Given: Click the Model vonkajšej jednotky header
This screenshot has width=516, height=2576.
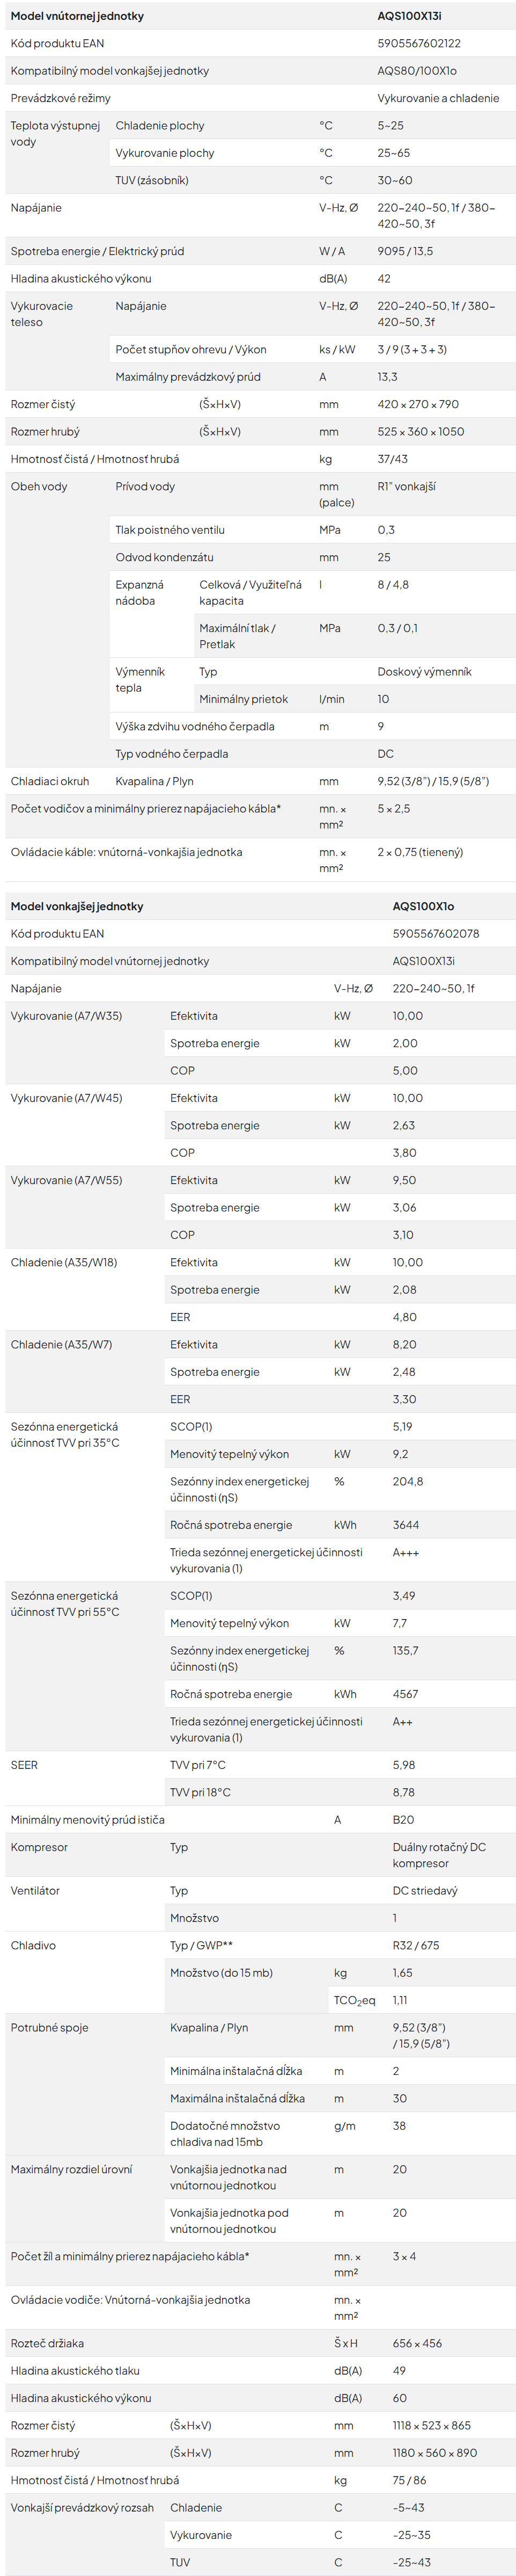Looking at the screenshot, I should click(77, 906).
